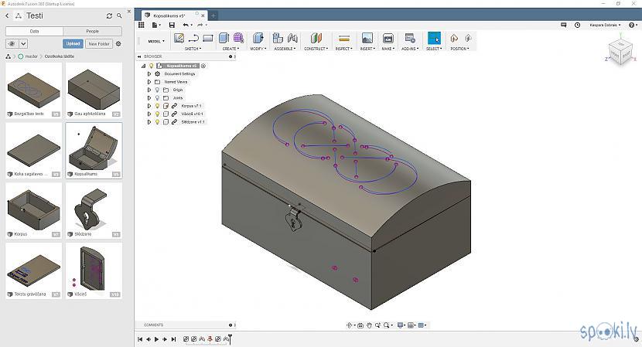Open the notifications comment icon
Viewport: 642px width, 347px height.
click(563, 25)
